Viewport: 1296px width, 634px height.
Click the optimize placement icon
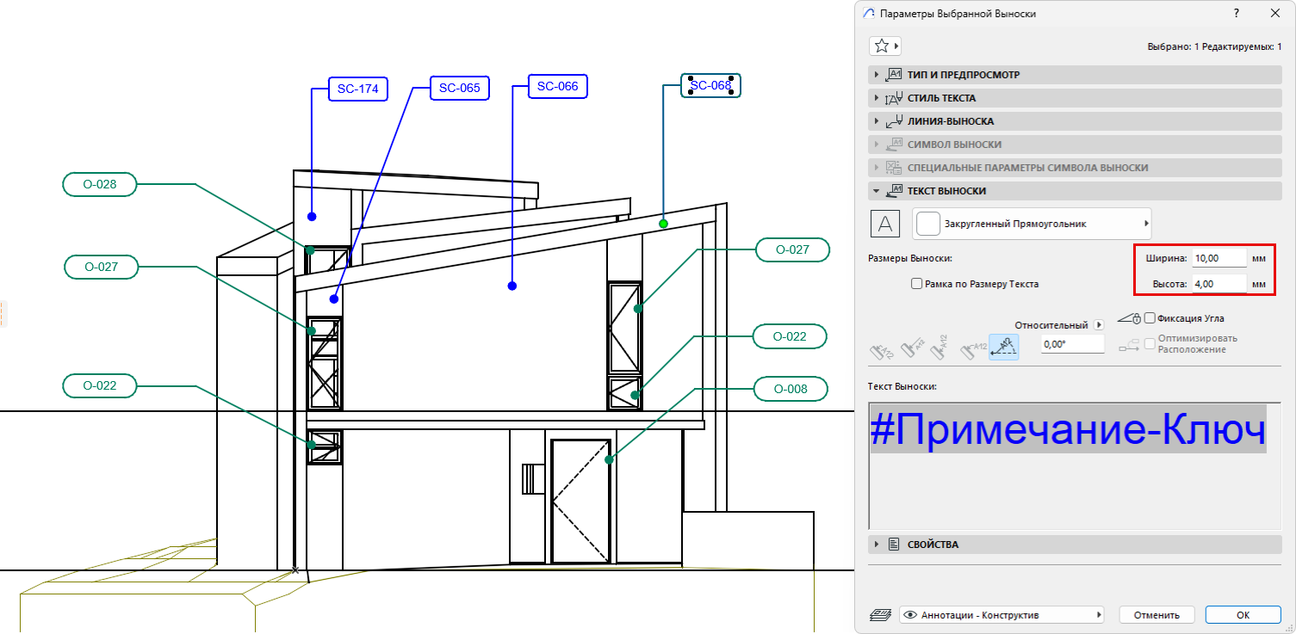point(1130,345)
